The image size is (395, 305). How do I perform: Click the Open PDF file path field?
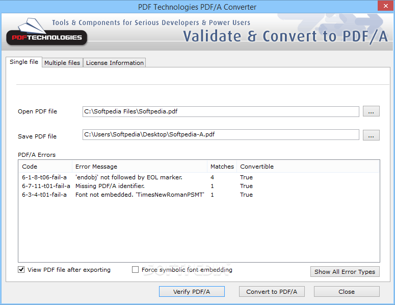pyautogui.click(x=221, y=111)
